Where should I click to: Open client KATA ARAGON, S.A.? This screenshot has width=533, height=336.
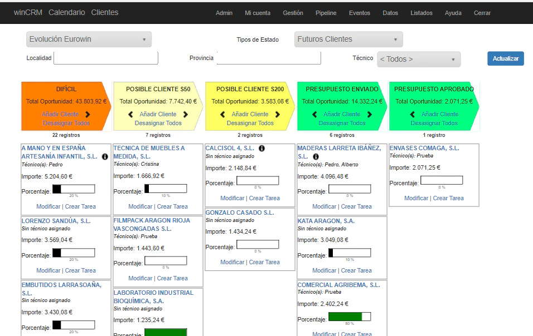[326, 221]
